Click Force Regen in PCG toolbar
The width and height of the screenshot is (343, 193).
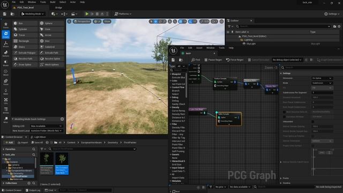point(235,60)
